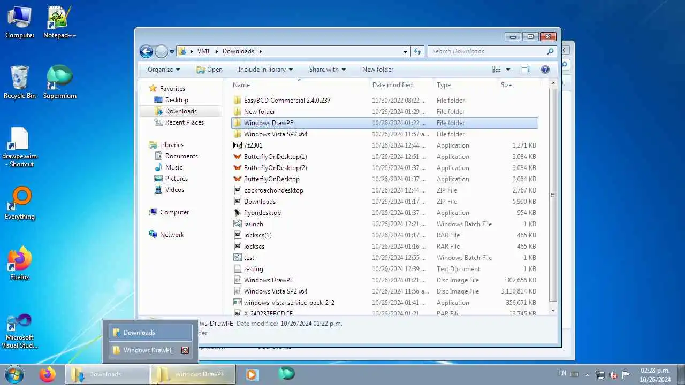Open the Start menu orb
The image size is (685, 385).
[14, 374]
